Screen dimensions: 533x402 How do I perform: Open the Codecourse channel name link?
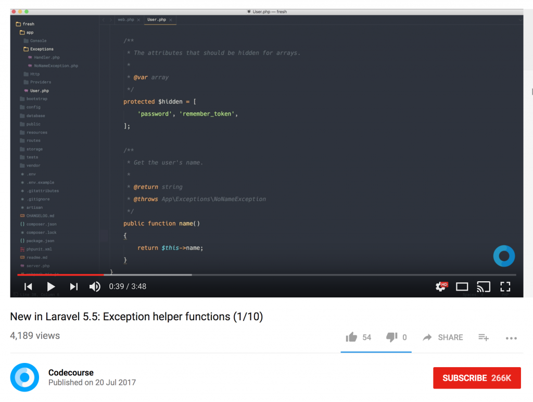click(x=71, y=372)
